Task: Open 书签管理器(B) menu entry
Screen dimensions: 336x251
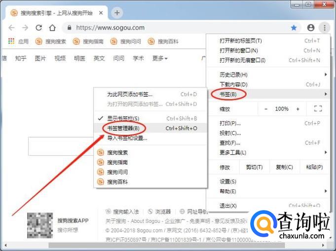Action: [x=150, y=128]
